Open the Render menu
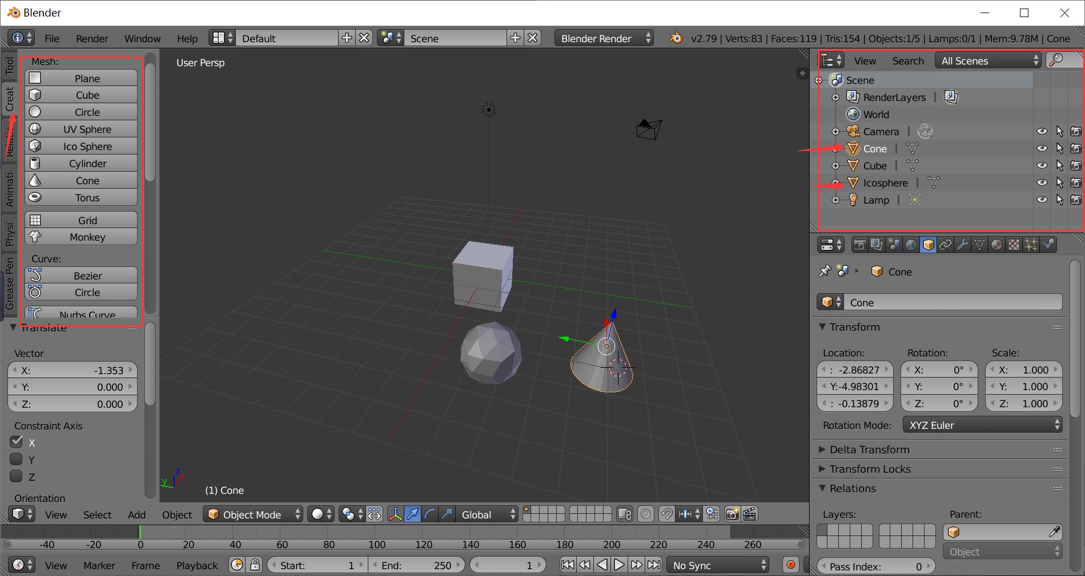The image size is (1085, 576). point(92,38)
